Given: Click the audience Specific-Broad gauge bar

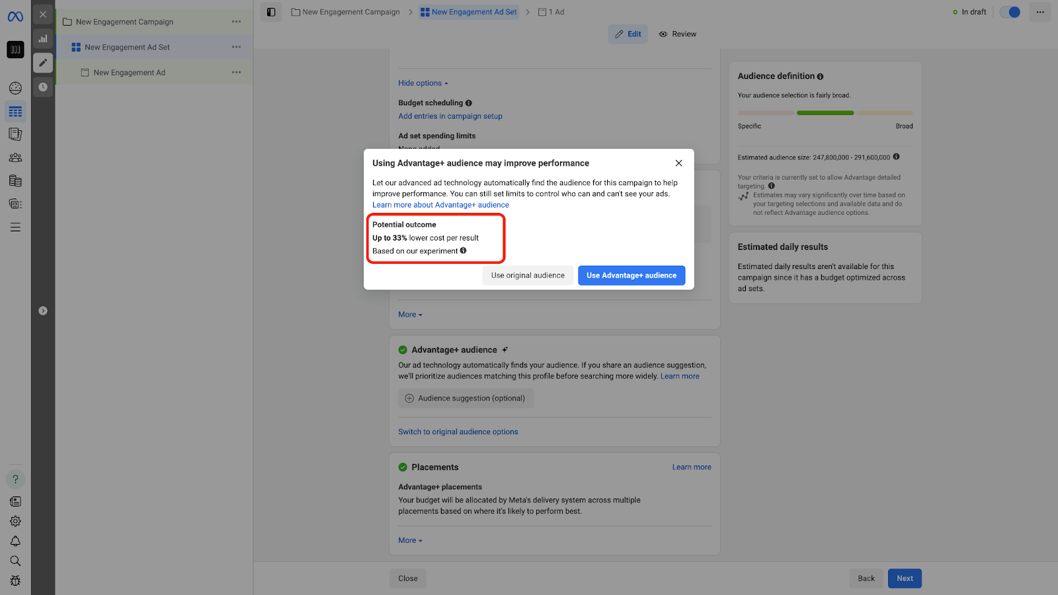Looking at the screenshot, I should tap(825, 113).
